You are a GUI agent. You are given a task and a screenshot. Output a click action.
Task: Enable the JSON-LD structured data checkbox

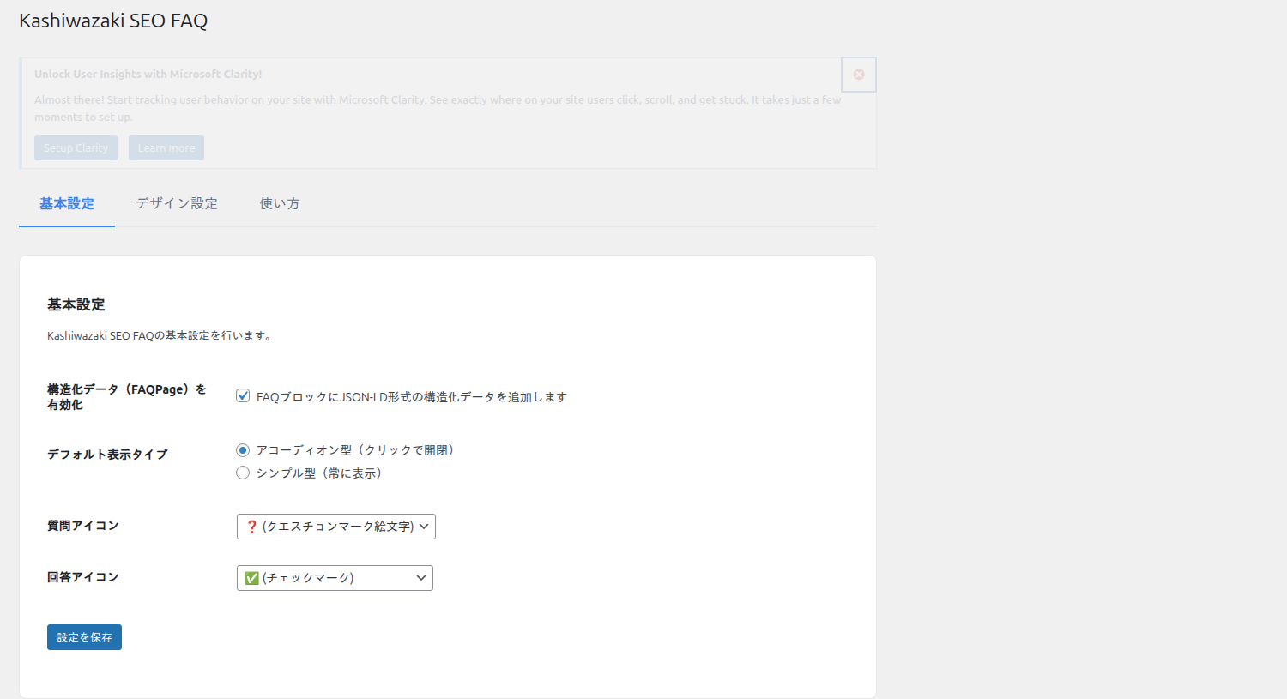[x=243, y=395]
